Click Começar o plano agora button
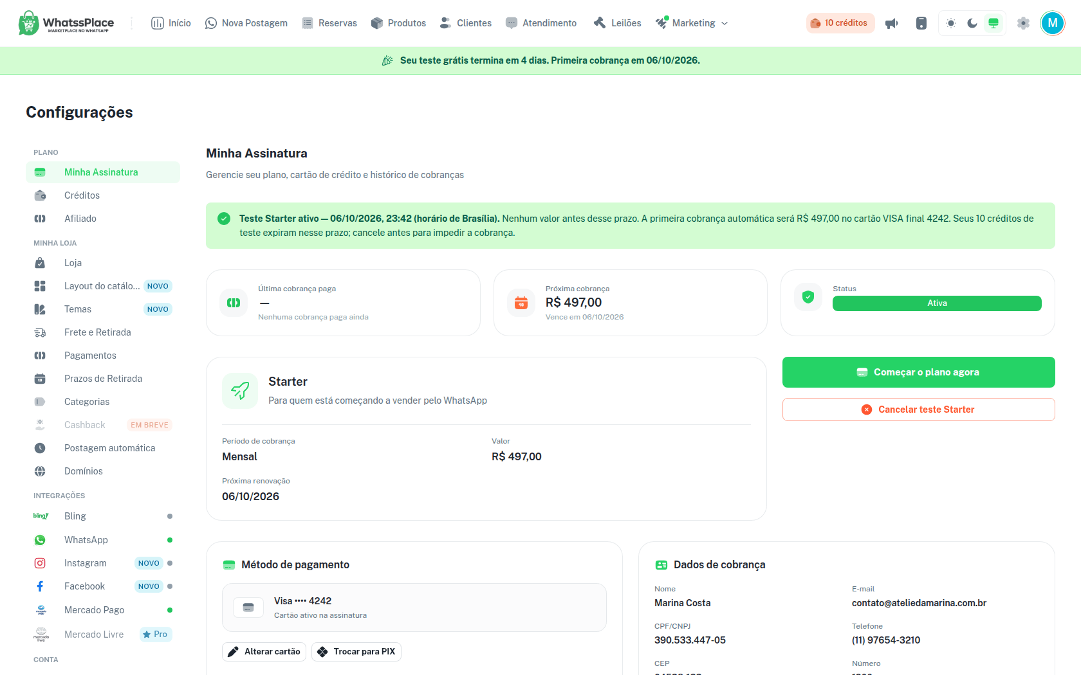Viewport: 1081px width, 675px height. (919, 372)
